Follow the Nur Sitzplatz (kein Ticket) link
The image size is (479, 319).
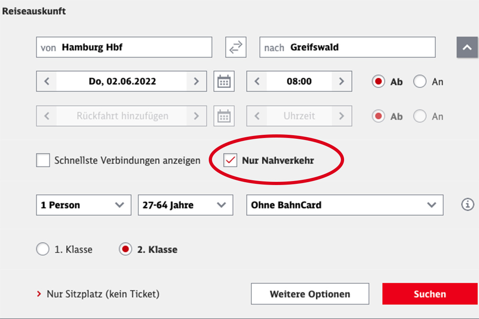click(103, 294)
